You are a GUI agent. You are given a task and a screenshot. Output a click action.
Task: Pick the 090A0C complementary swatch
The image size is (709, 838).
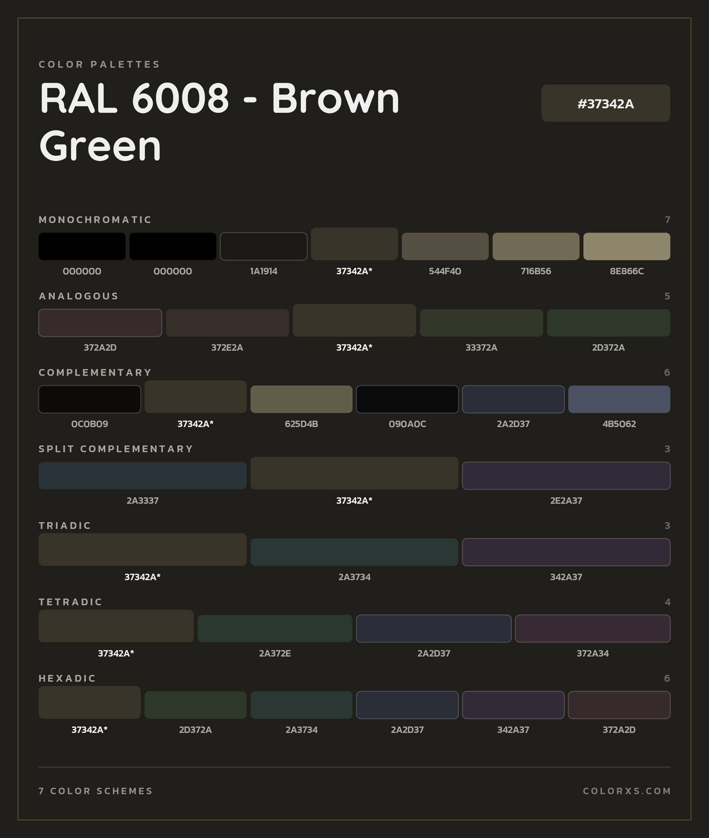point(407,399)
